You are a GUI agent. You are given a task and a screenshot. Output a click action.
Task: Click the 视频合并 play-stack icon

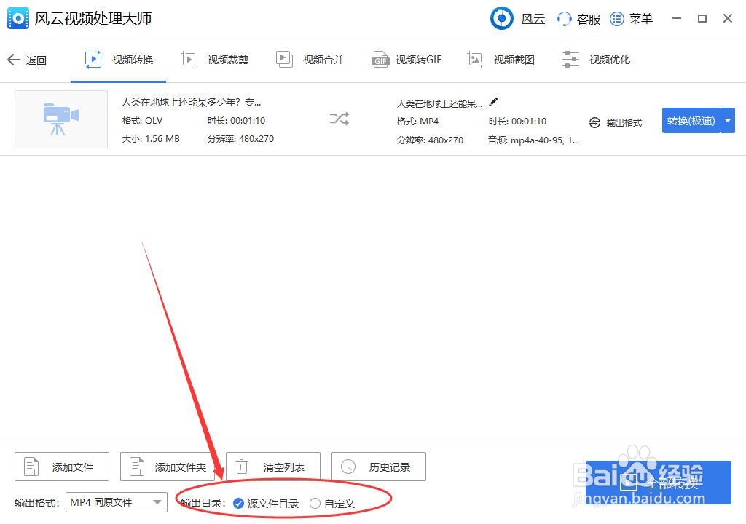click(284, 60)
